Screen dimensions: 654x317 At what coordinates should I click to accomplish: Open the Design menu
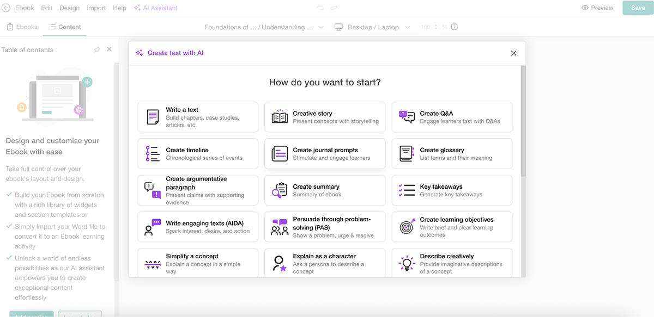(x=70, y=8)
